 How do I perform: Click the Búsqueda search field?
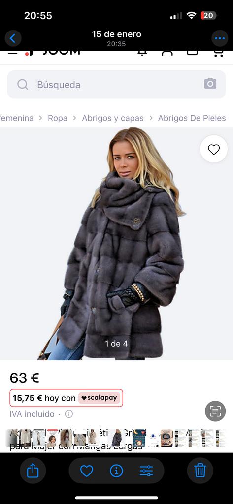(x=116, y=85)
